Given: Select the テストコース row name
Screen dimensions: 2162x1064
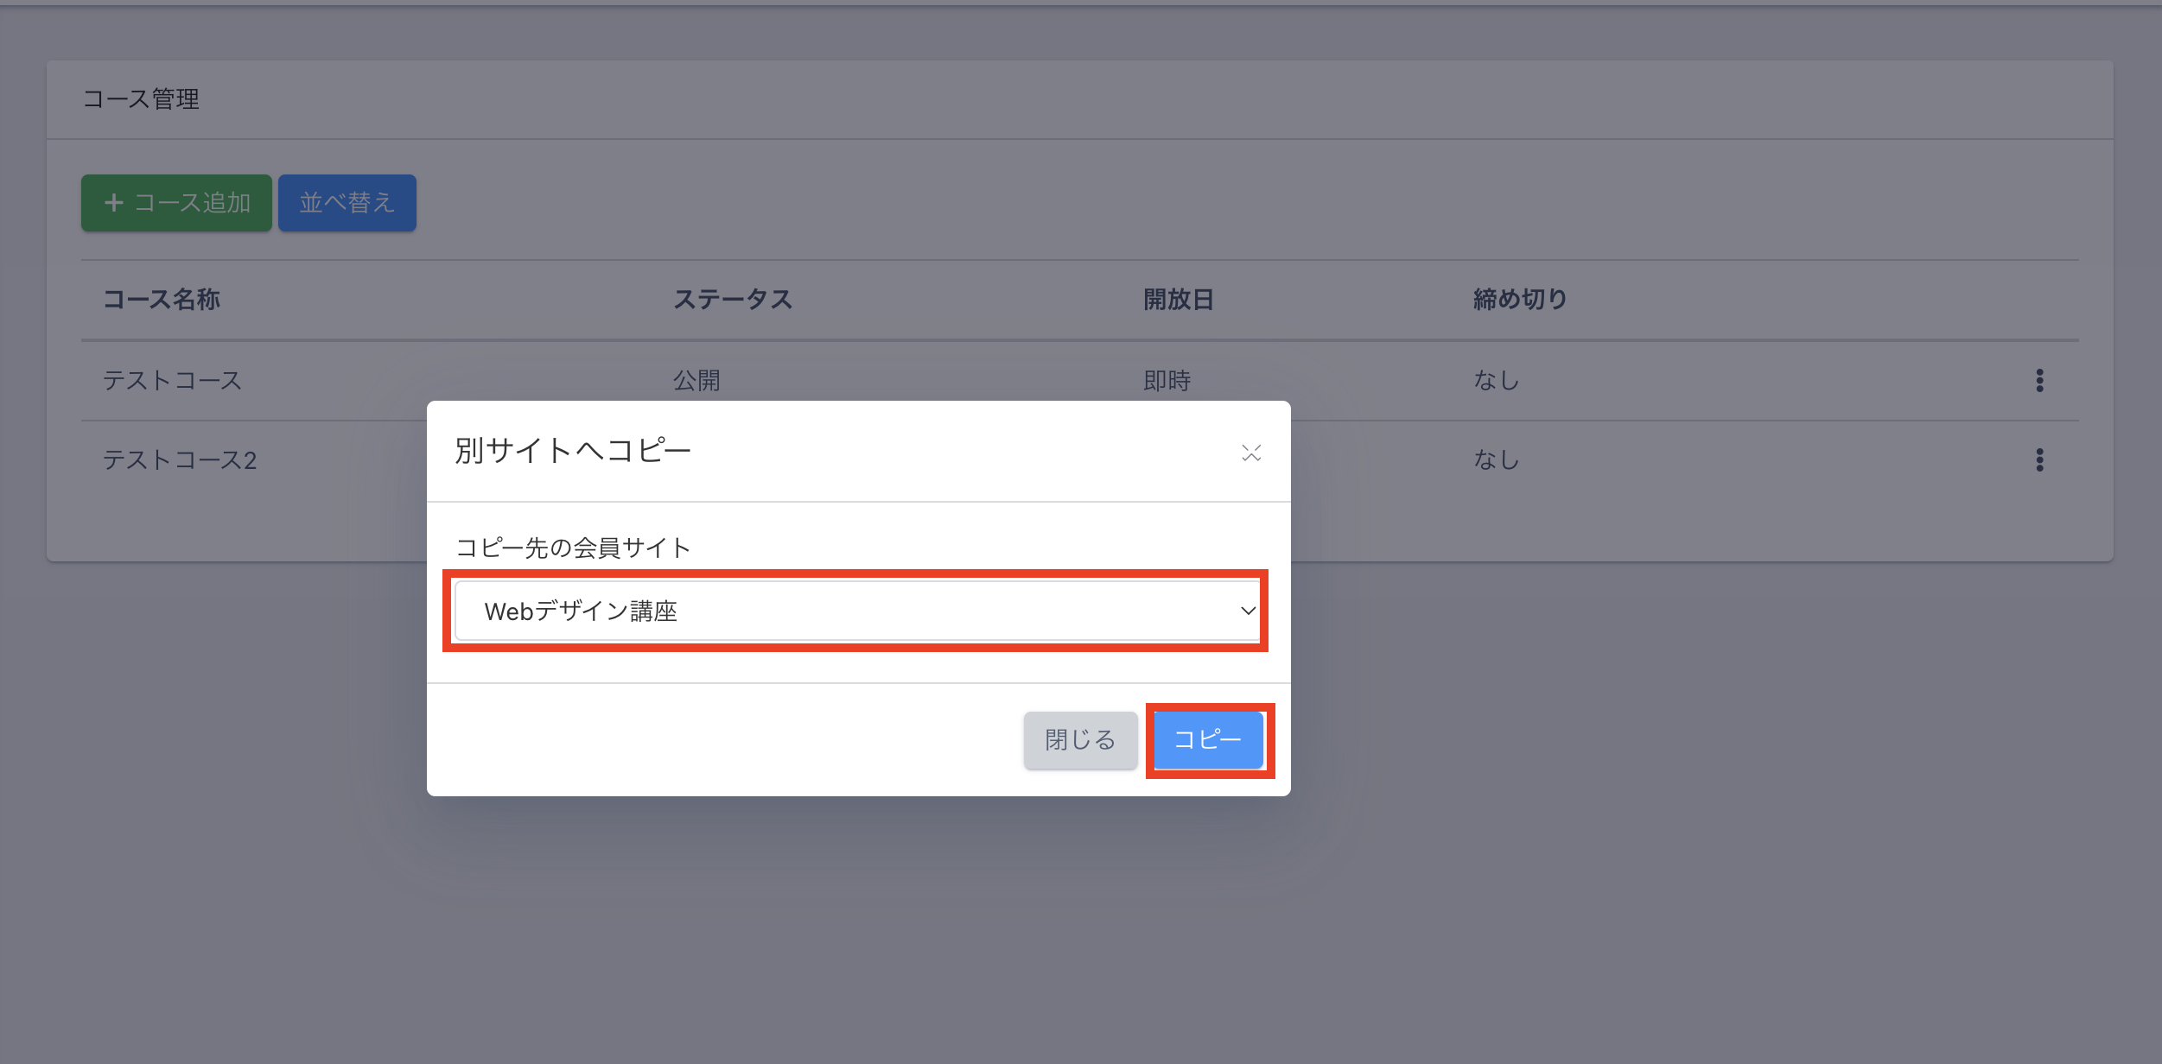Looking at the screenshot, I should [172, 380].
